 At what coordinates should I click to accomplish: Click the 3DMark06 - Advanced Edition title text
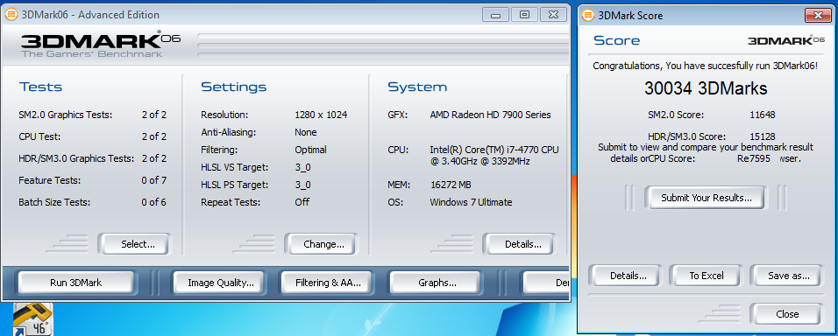pos(89,15)
